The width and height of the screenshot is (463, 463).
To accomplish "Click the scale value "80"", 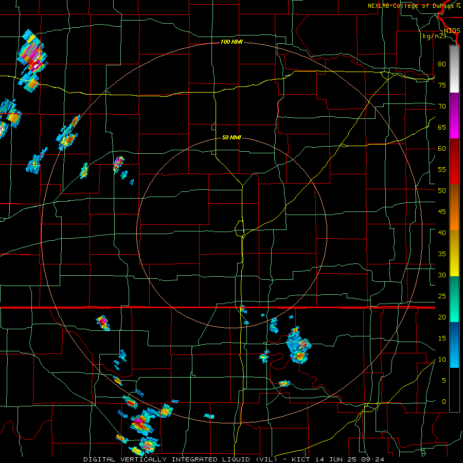I will coord(442,64).
